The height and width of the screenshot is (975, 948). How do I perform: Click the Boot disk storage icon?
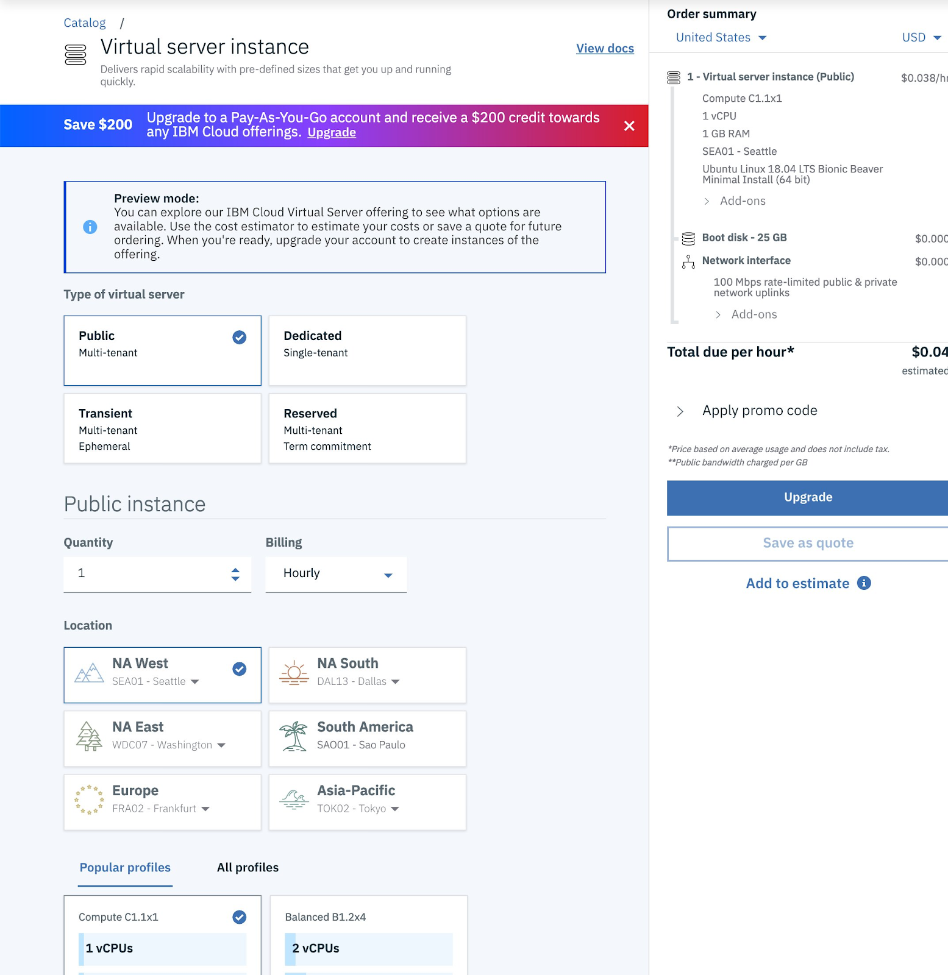tap(688, 238)
